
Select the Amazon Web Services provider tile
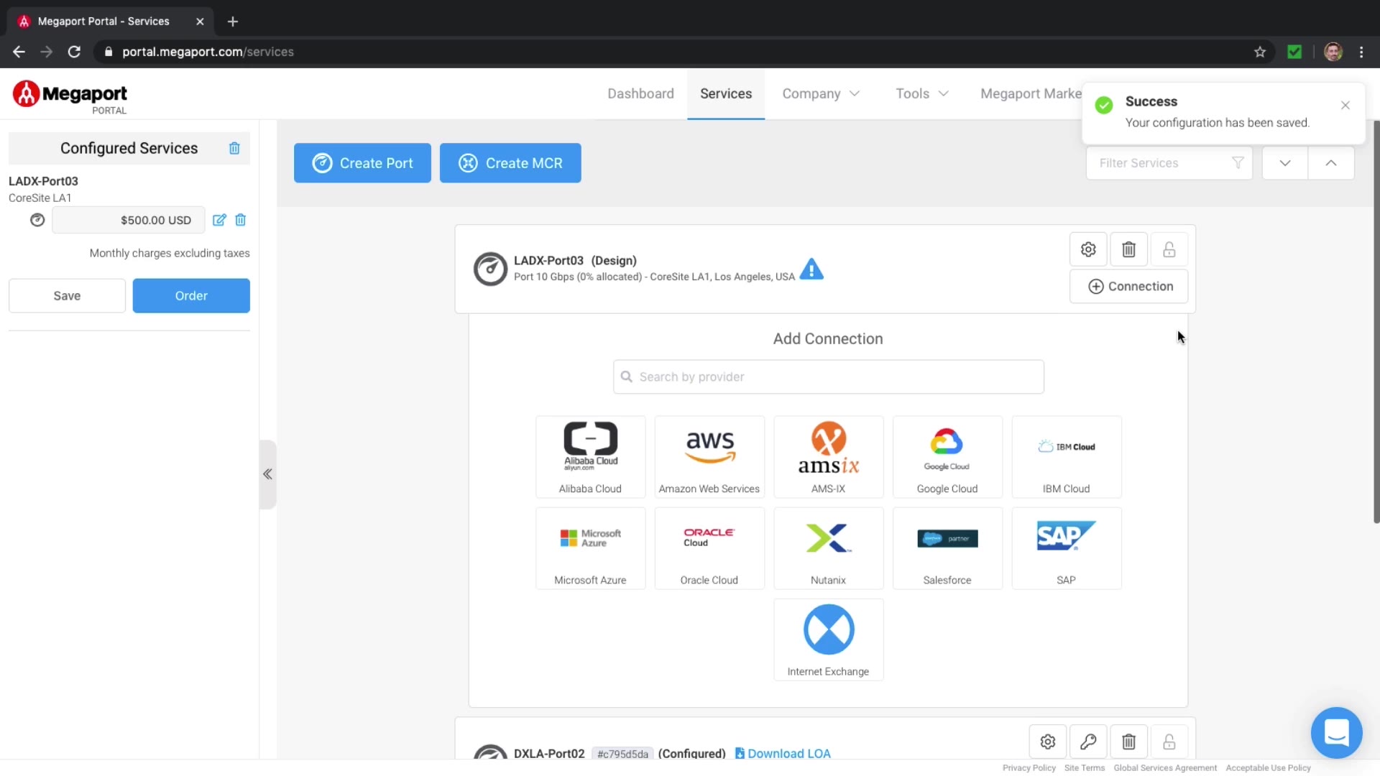tap(709, 457)
